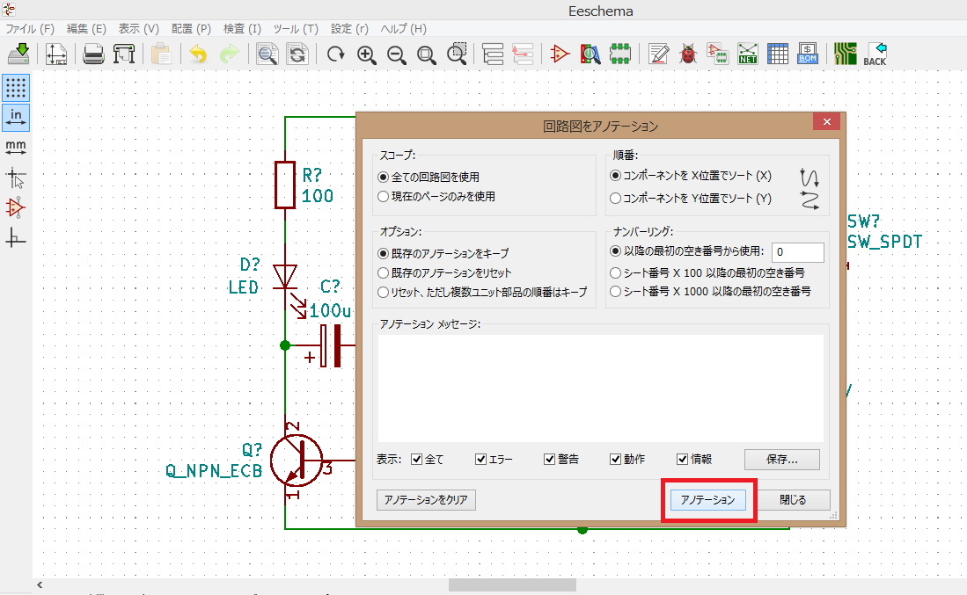Open the 配置 (P) menu
Image resolution: width=967 pixels, height=595 pixels.
tap(191, 29)
